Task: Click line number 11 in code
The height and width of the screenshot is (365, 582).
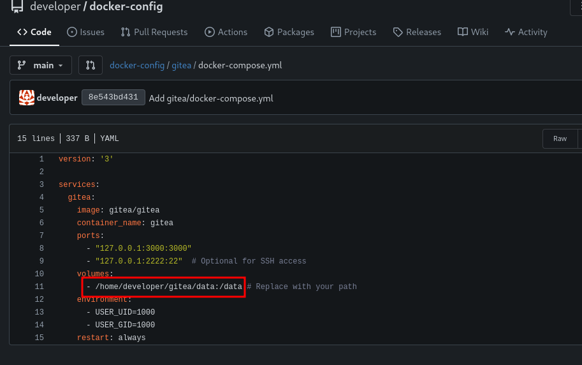Action: point(40,287)
